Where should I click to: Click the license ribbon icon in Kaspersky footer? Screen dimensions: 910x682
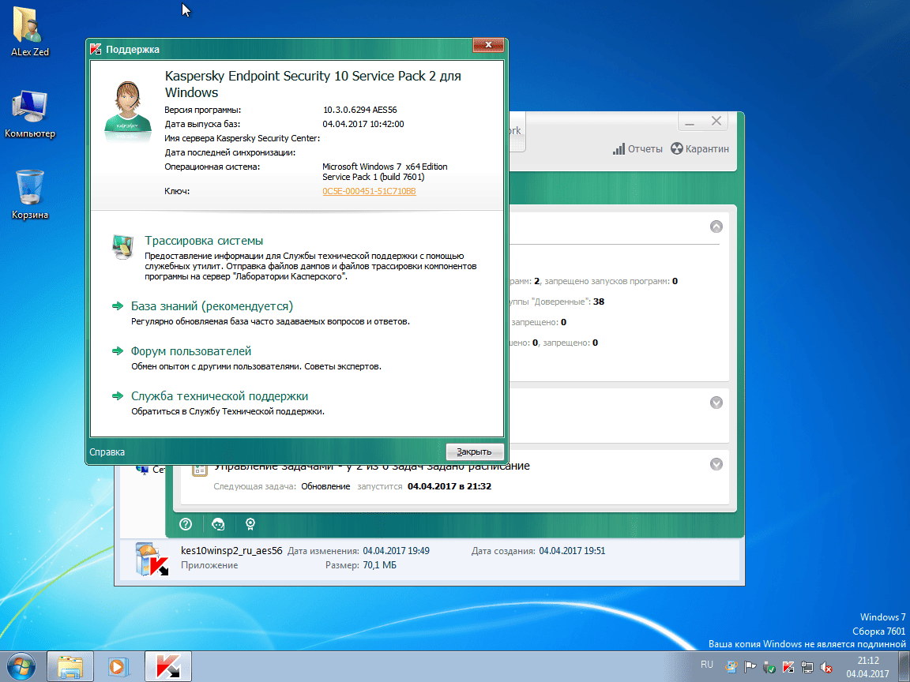click(250, 524)
